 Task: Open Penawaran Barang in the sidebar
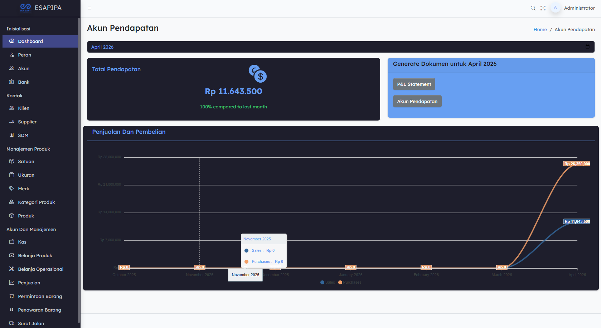tap(40, 310)
